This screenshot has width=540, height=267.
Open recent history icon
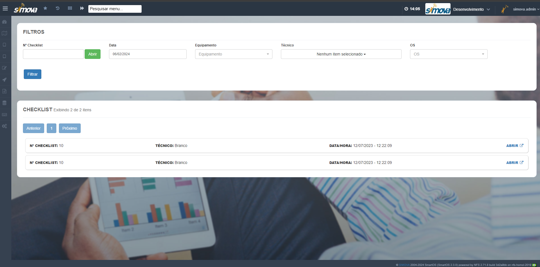pos(57,8)
